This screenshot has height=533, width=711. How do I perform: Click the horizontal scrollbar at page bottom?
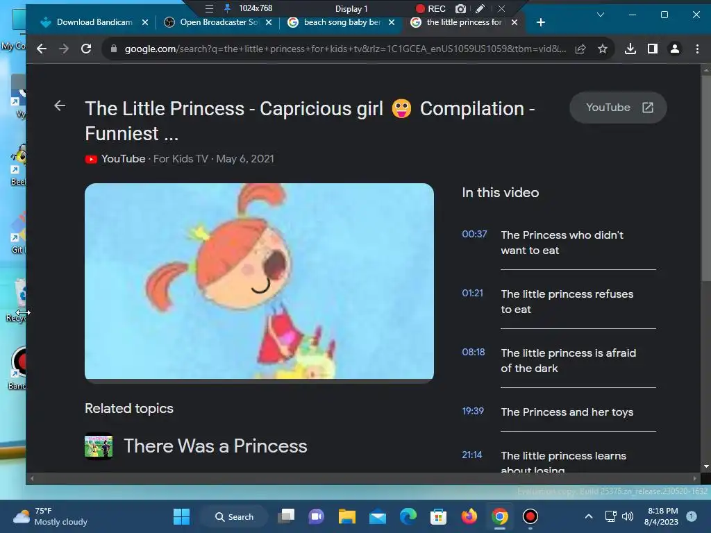click(362, 478)
